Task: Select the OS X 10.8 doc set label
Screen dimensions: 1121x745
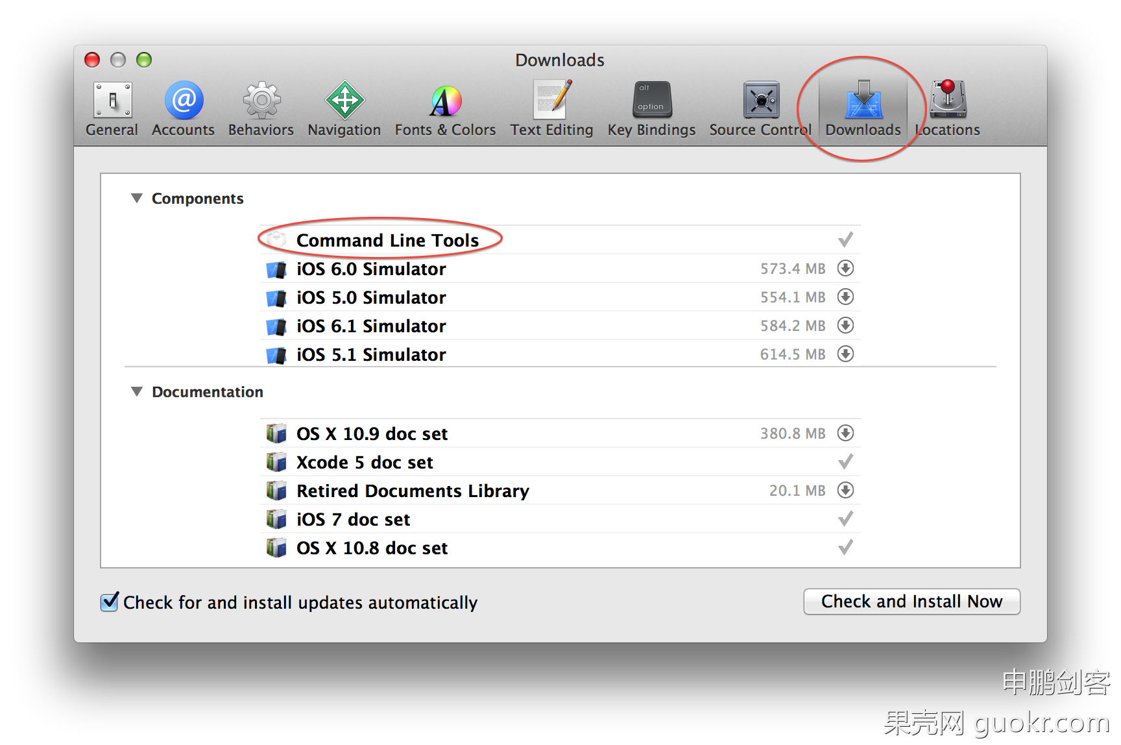Action: click(x=372, y=548)
